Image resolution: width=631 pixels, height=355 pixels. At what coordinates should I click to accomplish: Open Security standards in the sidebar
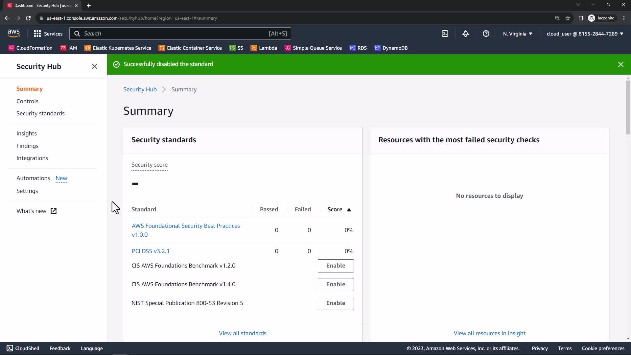point(40,113)
